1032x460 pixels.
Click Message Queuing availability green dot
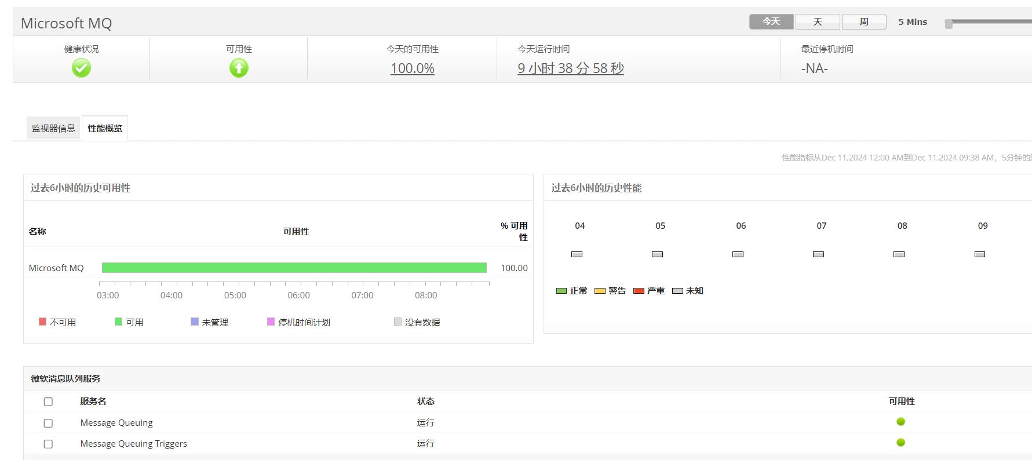900,422
